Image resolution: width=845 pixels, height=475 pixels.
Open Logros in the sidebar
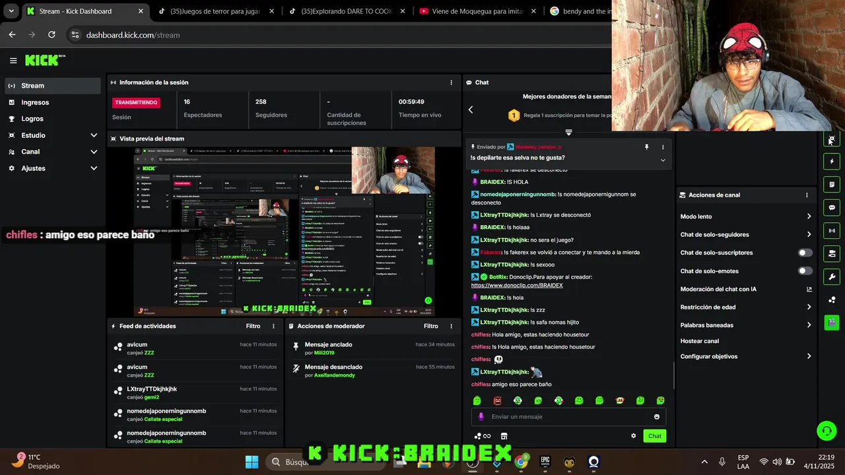pos(53,119)
